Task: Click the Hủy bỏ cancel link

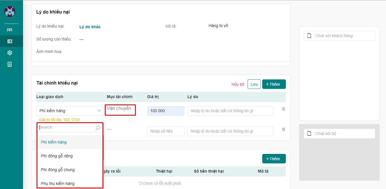Action: [x=238, y=84]
